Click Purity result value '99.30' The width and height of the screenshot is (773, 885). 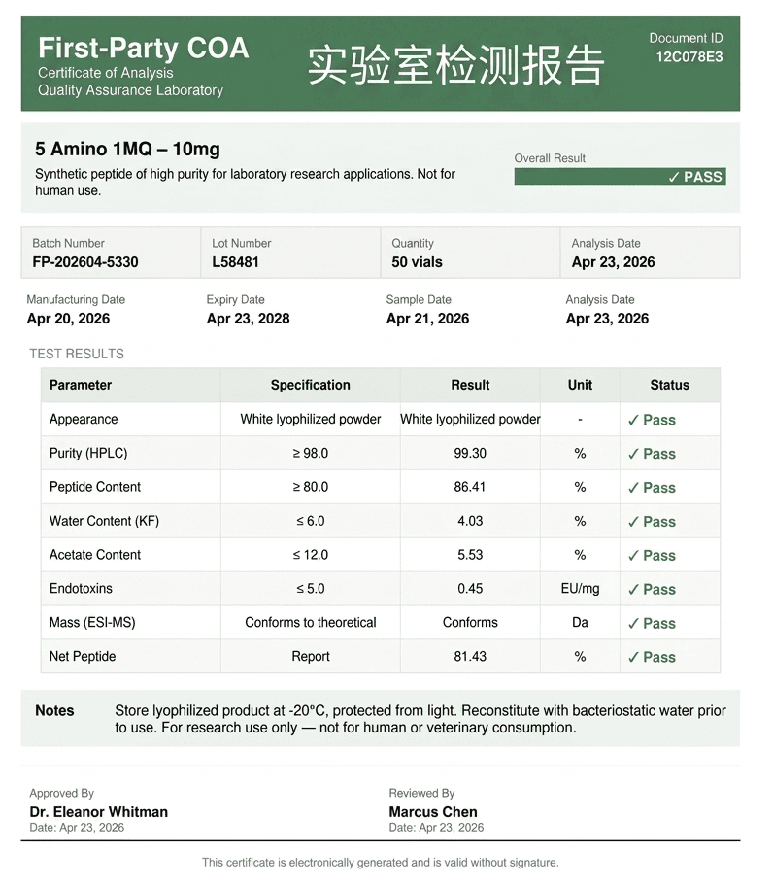(x=470, y=454)
